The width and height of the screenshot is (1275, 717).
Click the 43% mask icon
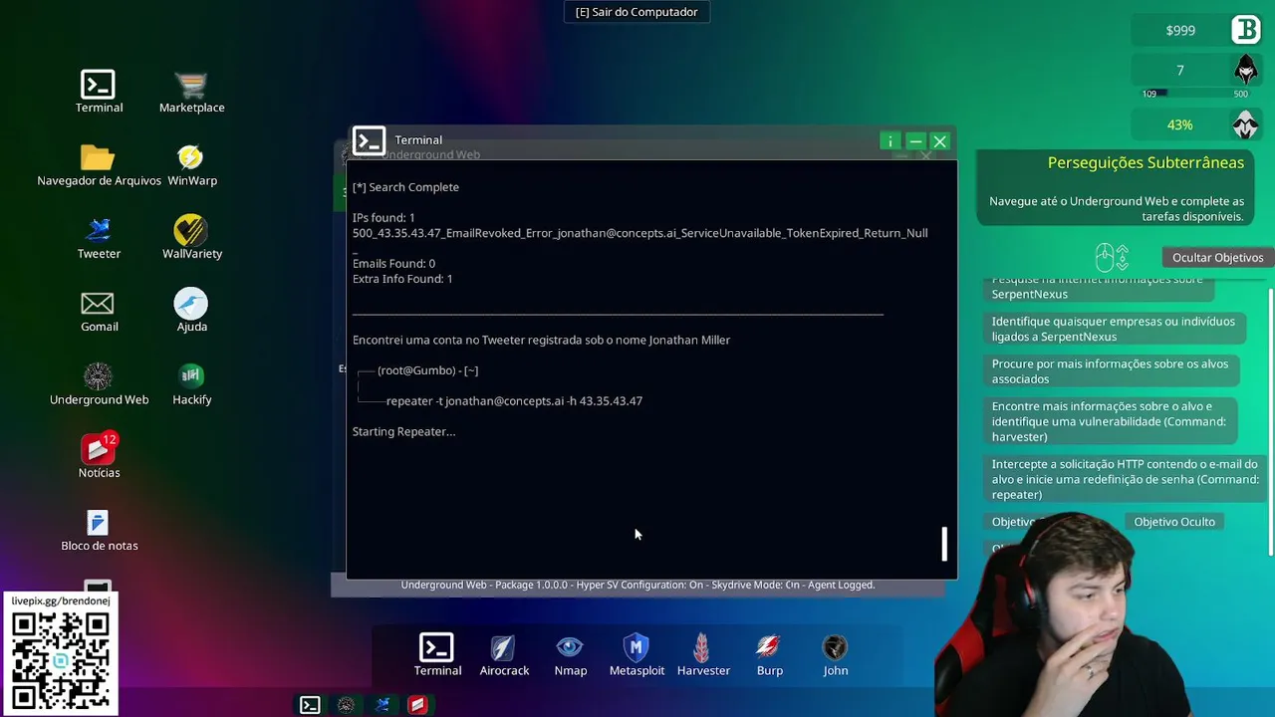[1246, 124]
